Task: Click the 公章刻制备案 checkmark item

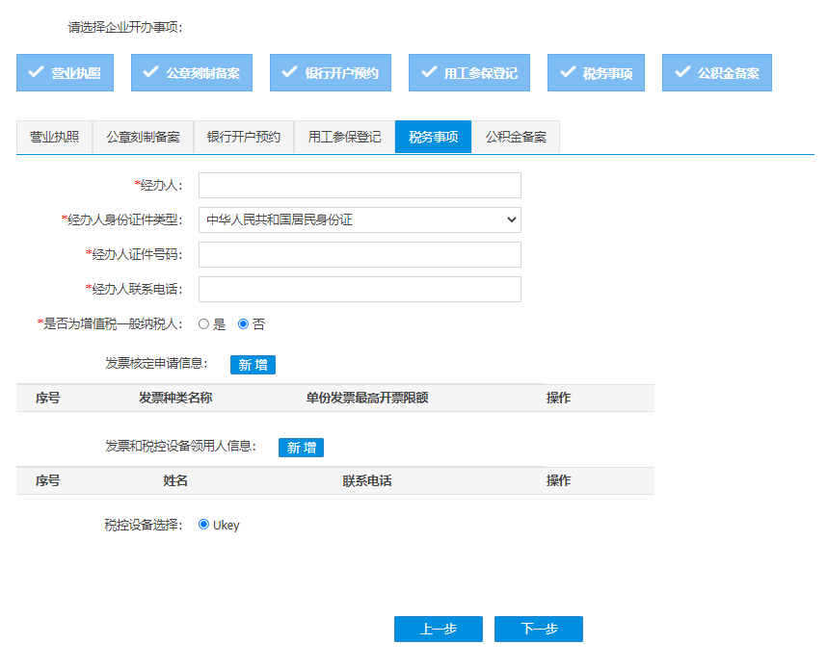Action: coord(191,72)
